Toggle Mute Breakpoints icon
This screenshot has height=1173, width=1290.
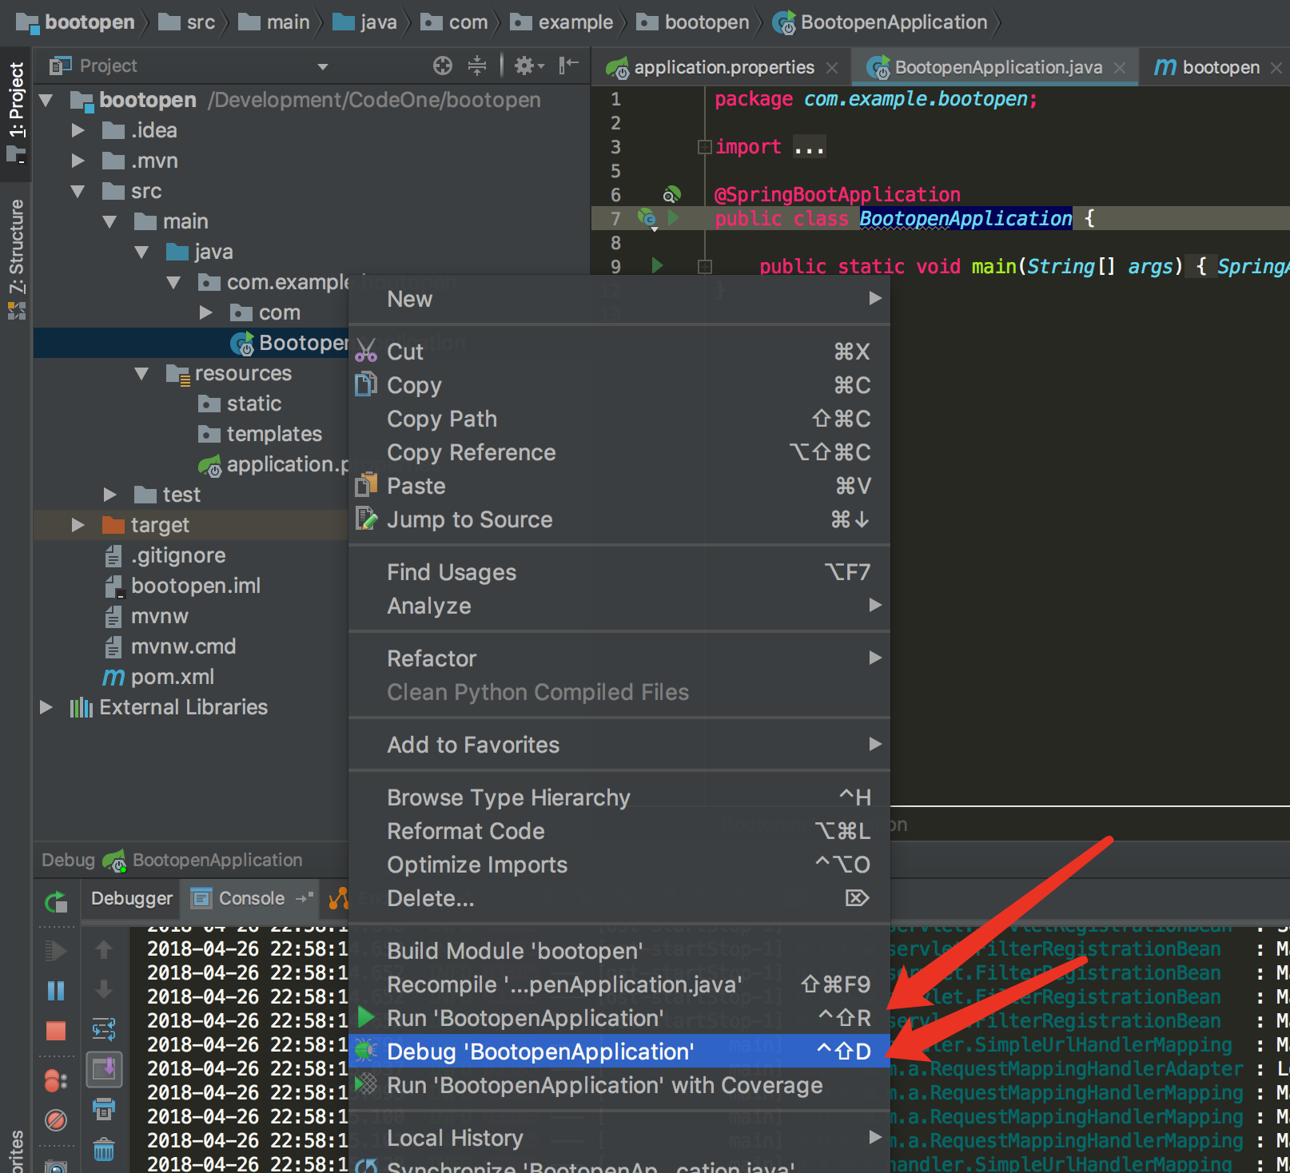(x=56, y=1120)
